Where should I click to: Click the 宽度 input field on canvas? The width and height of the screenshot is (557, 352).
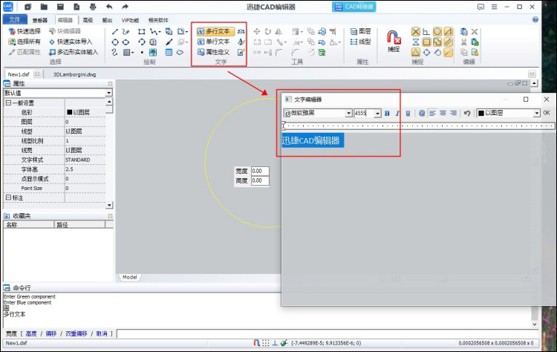tap(260, 172)
